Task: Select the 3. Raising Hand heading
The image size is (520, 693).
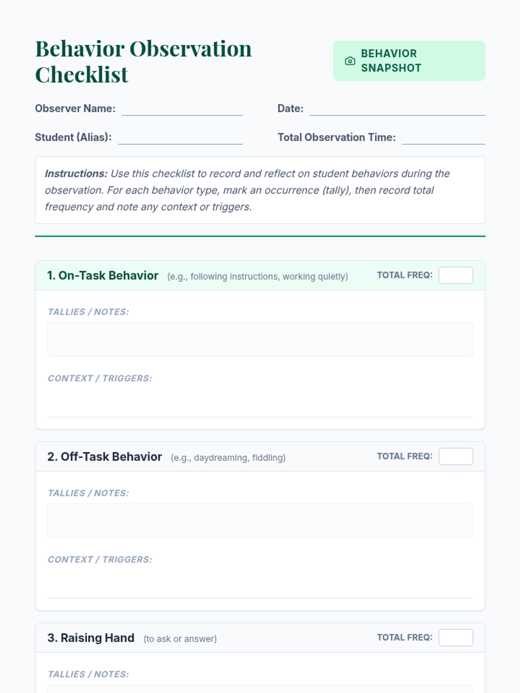Action: 91,638
